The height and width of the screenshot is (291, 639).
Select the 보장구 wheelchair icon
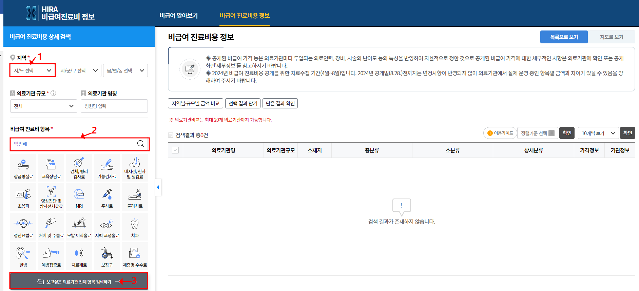(107, 256)
